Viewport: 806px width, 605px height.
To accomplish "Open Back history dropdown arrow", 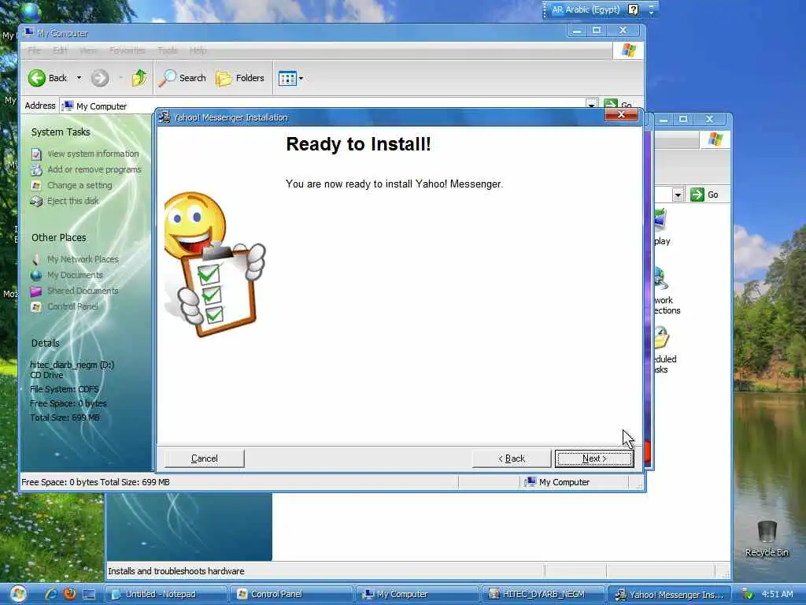I will (79, 78).
